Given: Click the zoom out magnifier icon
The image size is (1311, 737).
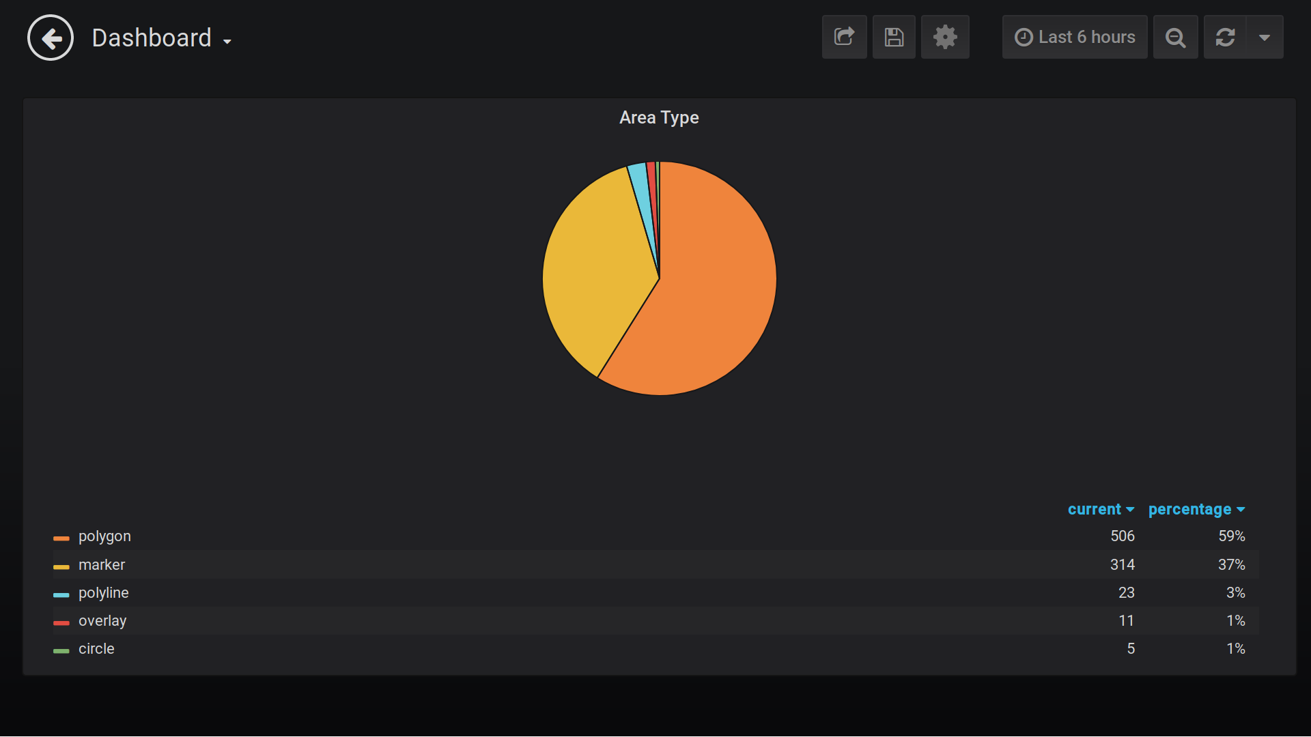Looking at the screenshot, I should coord(1175,37).
